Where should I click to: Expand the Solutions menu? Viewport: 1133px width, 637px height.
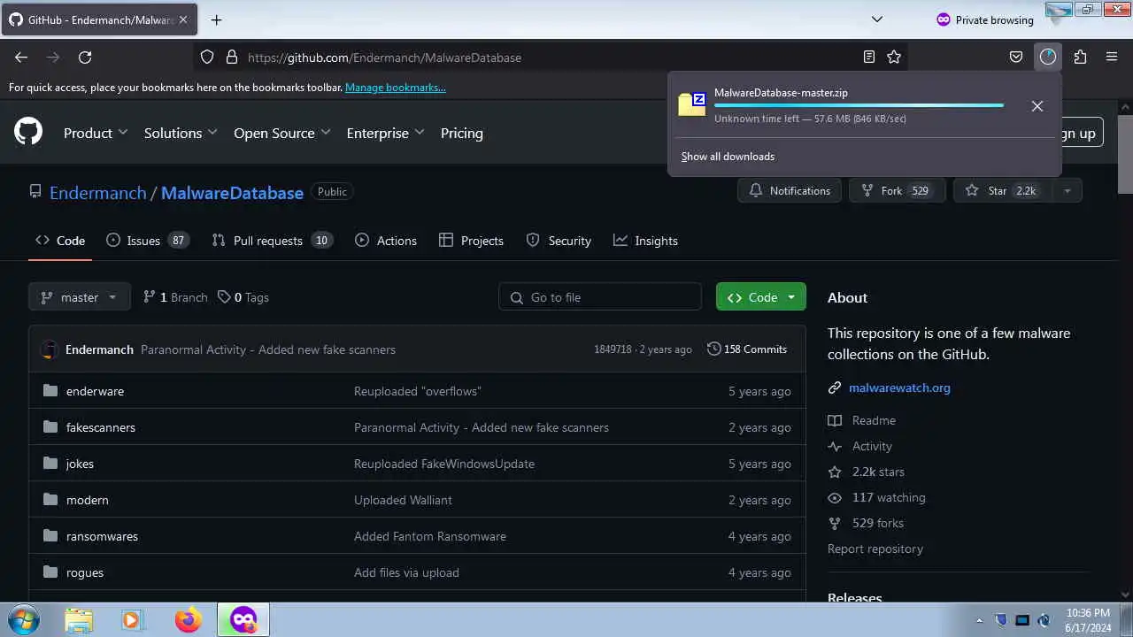coord(181,133)
